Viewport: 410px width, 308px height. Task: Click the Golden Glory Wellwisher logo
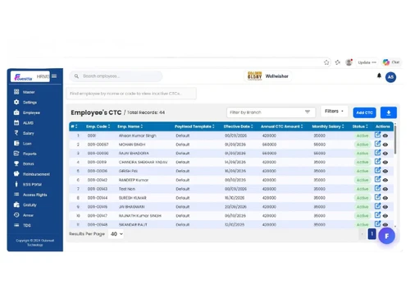click(x=268, y=76)
